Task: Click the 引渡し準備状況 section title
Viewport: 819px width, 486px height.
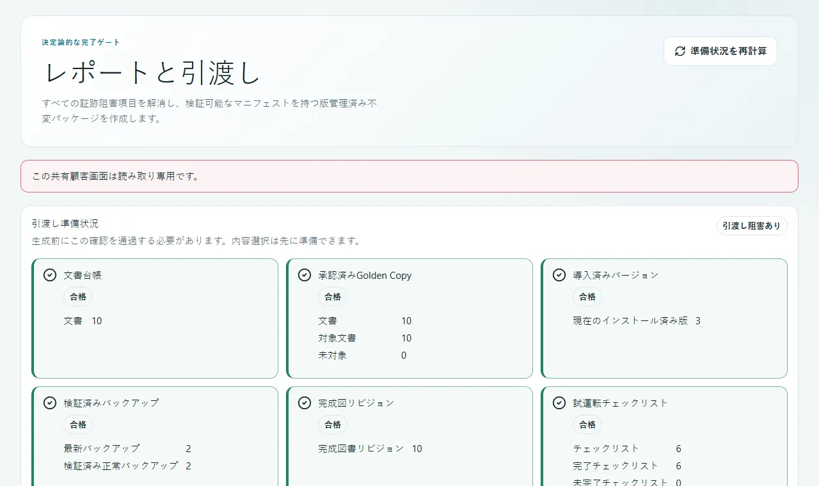Action: 65,224
